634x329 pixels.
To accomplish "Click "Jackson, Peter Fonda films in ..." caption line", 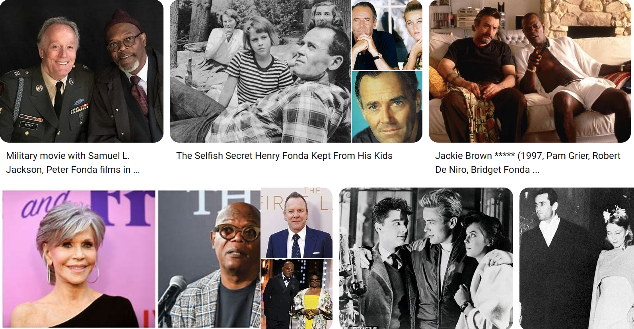I will pos(72,170).
